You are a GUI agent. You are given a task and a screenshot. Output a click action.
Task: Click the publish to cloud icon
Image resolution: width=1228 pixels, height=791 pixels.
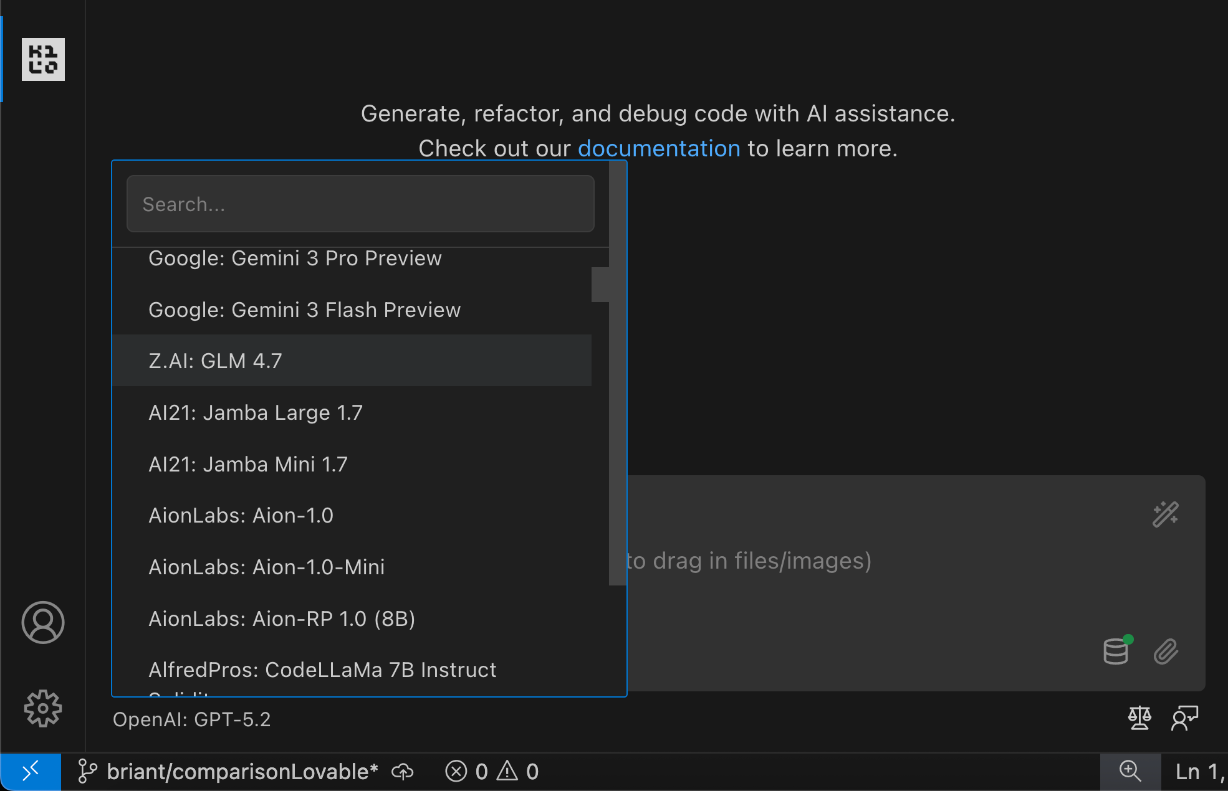pyautogui.click(x=403, y=772)
